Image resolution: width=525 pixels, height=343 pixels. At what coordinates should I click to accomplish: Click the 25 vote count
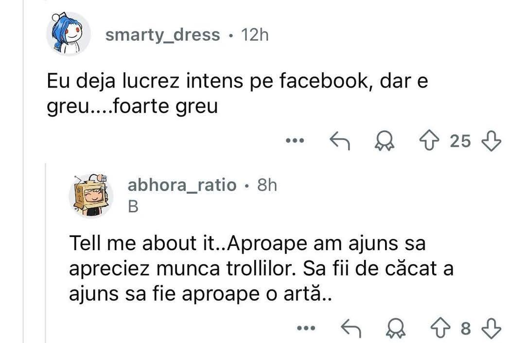(460, 141)
